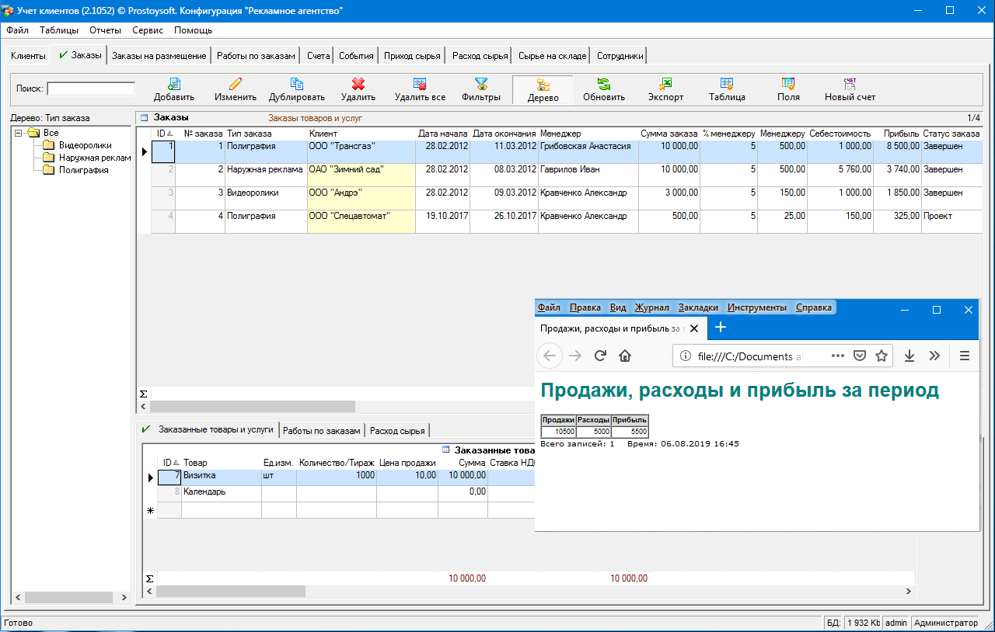
Task: Open the Таблицы menu
Action: [59, 30]
